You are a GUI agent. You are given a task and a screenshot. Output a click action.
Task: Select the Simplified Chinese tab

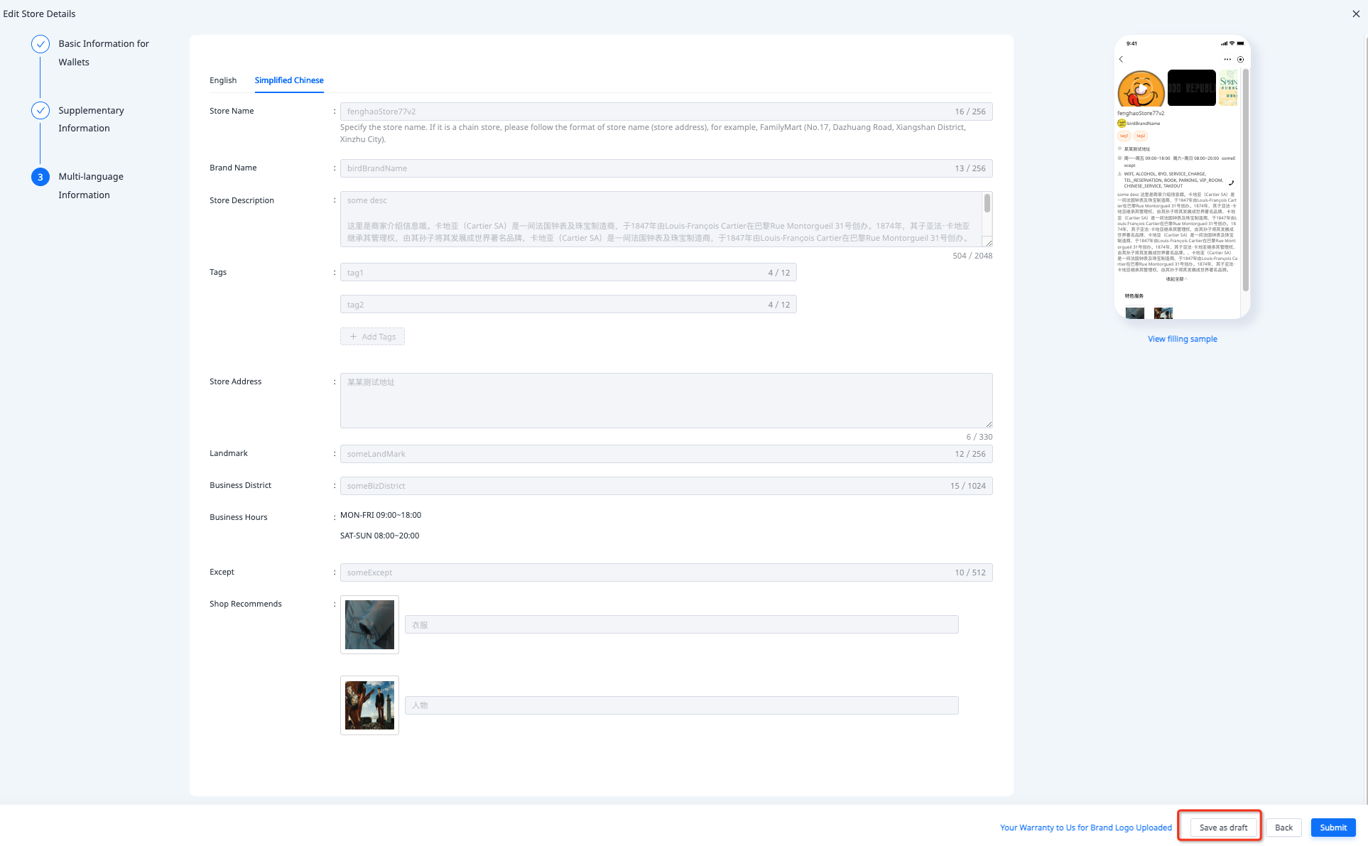click(x=289, y=80)
